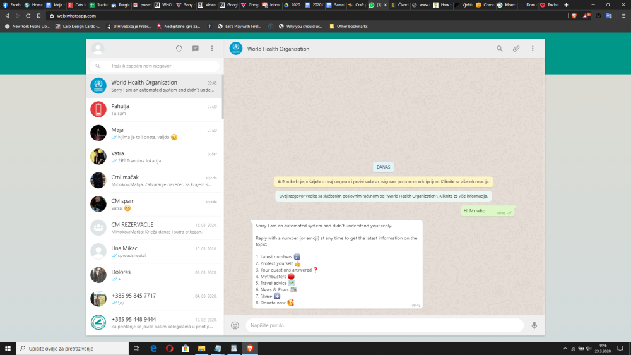Open the emoji picker smiley icon

point(235,325)
